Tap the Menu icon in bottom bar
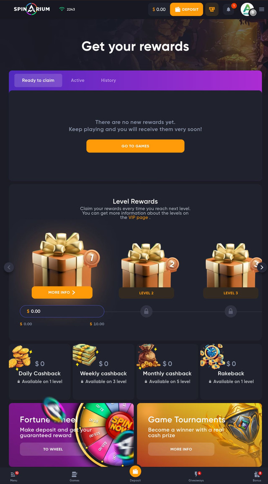Screen dimensions: 268x484 (x=13, y=476)
